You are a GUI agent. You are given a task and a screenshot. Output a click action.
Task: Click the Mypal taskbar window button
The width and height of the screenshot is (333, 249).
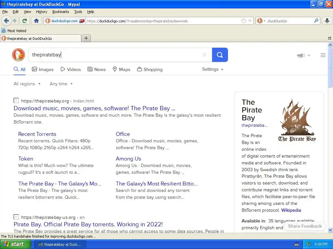60,244
